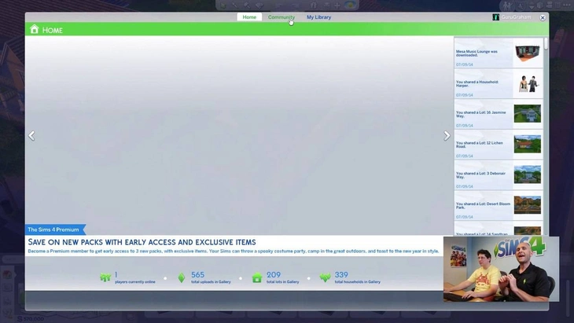The image size is (574, 323).
Task: Switch to the Community tab
Action: click(281, 17)
